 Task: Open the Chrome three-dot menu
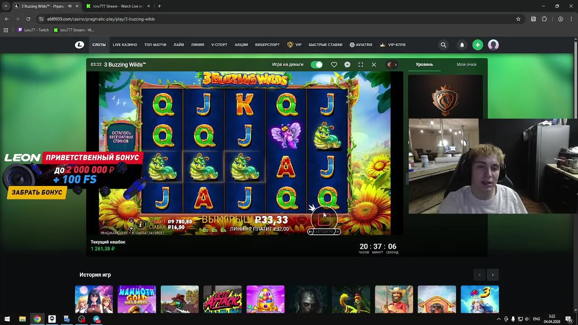click(571, 19)
